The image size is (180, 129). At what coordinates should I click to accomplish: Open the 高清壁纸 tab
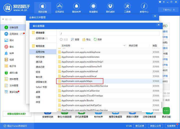93,8
